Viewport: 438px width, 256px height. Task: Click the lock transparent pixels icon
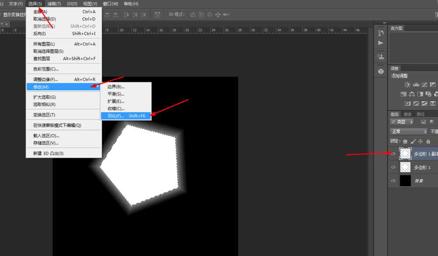tap(405, 141)
